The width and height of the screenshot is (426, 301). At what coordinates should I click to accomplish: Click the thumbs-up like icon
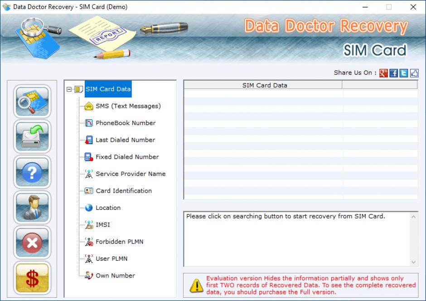414,73
